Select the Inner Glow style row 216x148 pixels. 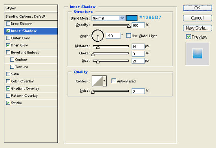click(31, 45)
